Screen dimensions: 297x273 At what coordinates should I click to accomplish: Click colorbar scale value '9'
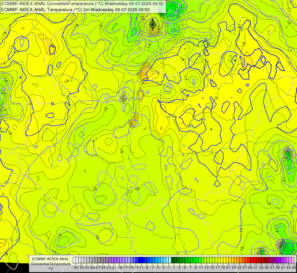click(x=196, y=268)
